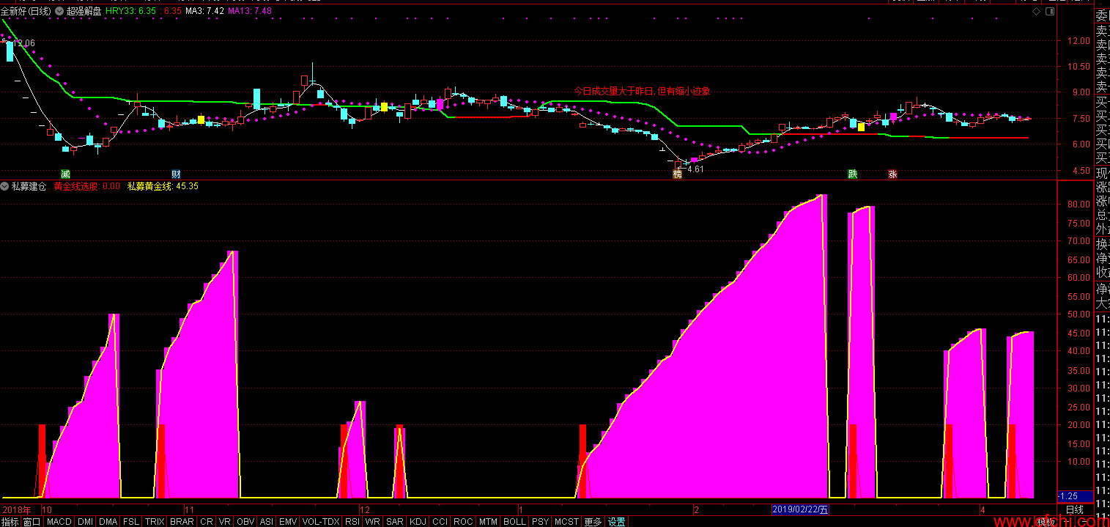Switch to the BOLL indicator
Screen dimensions: 1110x527
point(515,522)
